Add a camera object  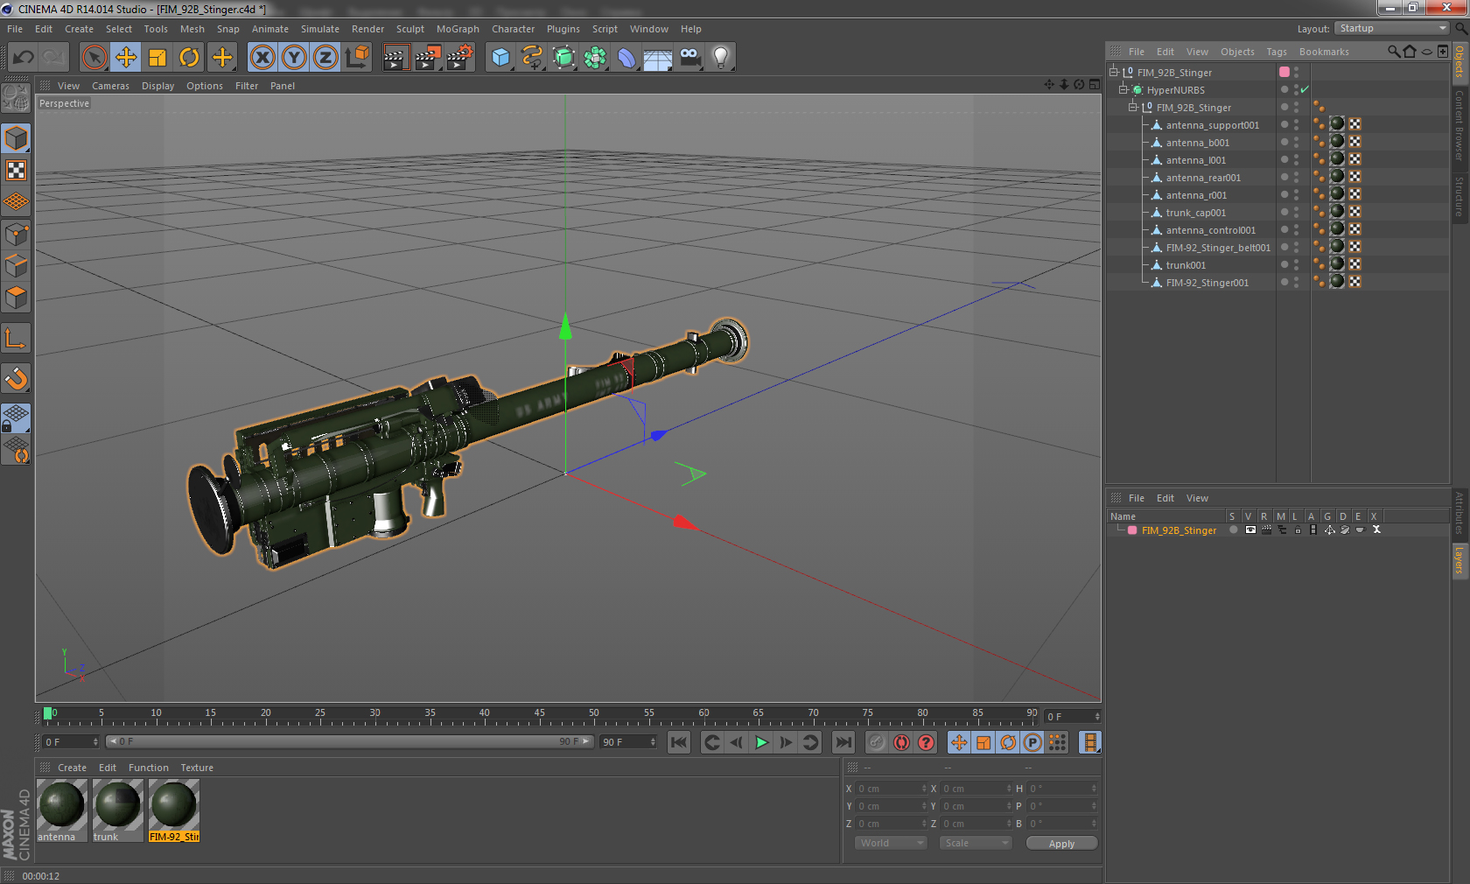pyautogui.click(x=690, y=58)
